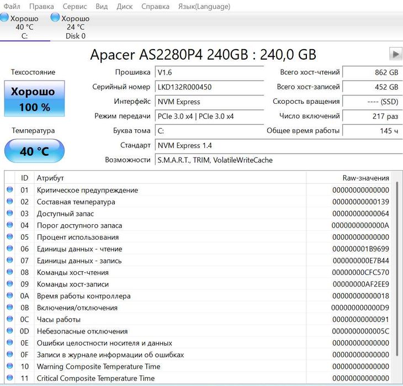The height and width of the screenshot is (386, 403).
Task: Open the Справка menu
Action: click(155, 7)
